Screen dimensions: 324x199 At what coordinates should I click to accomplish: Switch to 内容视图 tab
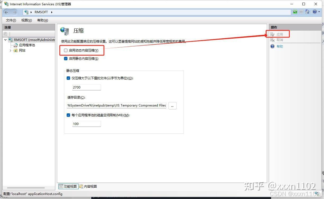[88, 186]
